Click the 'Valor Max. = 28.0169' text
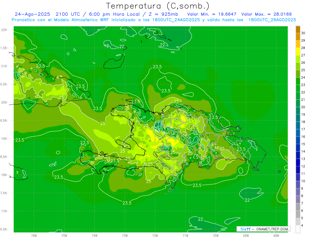This screenshot has height=239, width=310. [266, 14]
